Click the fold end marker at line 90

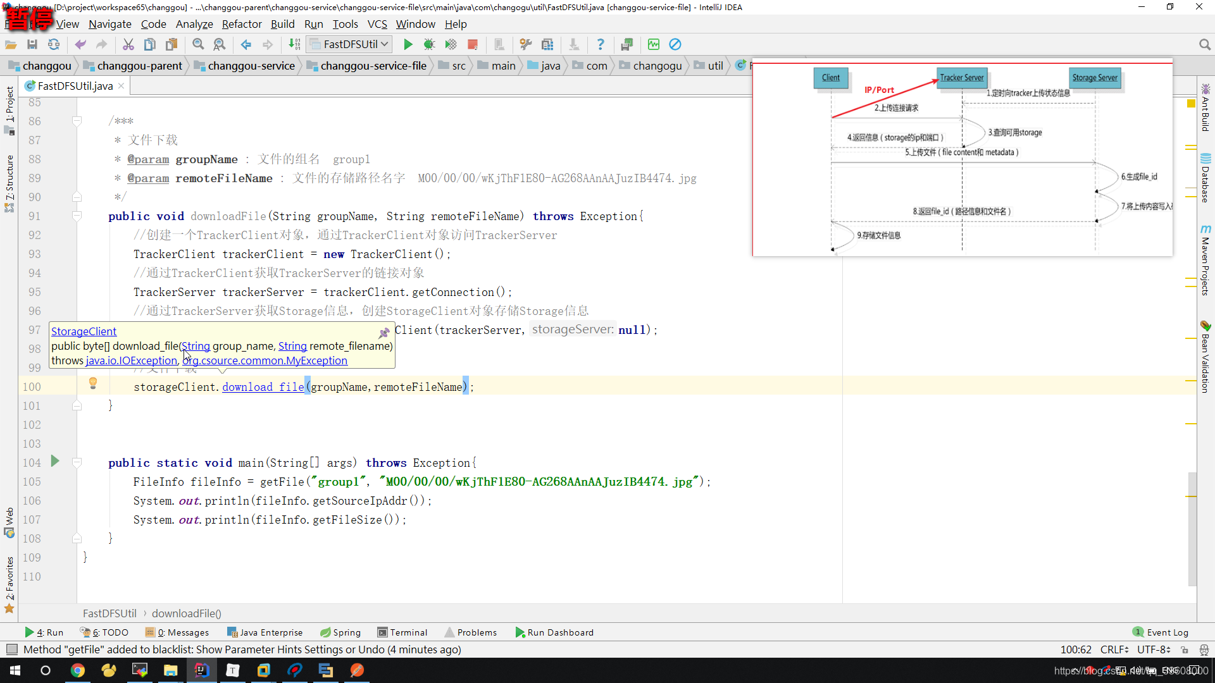click(77, 197)
